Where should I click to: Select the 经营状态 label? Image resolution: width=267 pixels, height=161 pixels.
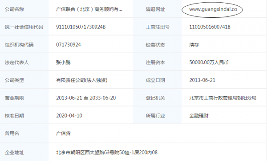pyautogui.click(x=155, y=45)
